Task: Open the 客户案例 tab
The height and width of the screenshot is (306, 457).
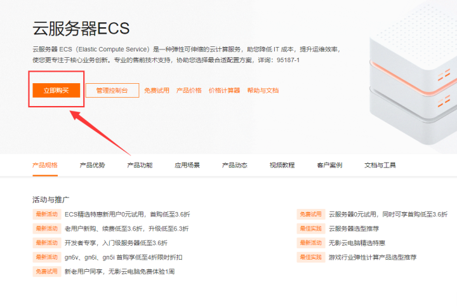Action: pos(329,165)
